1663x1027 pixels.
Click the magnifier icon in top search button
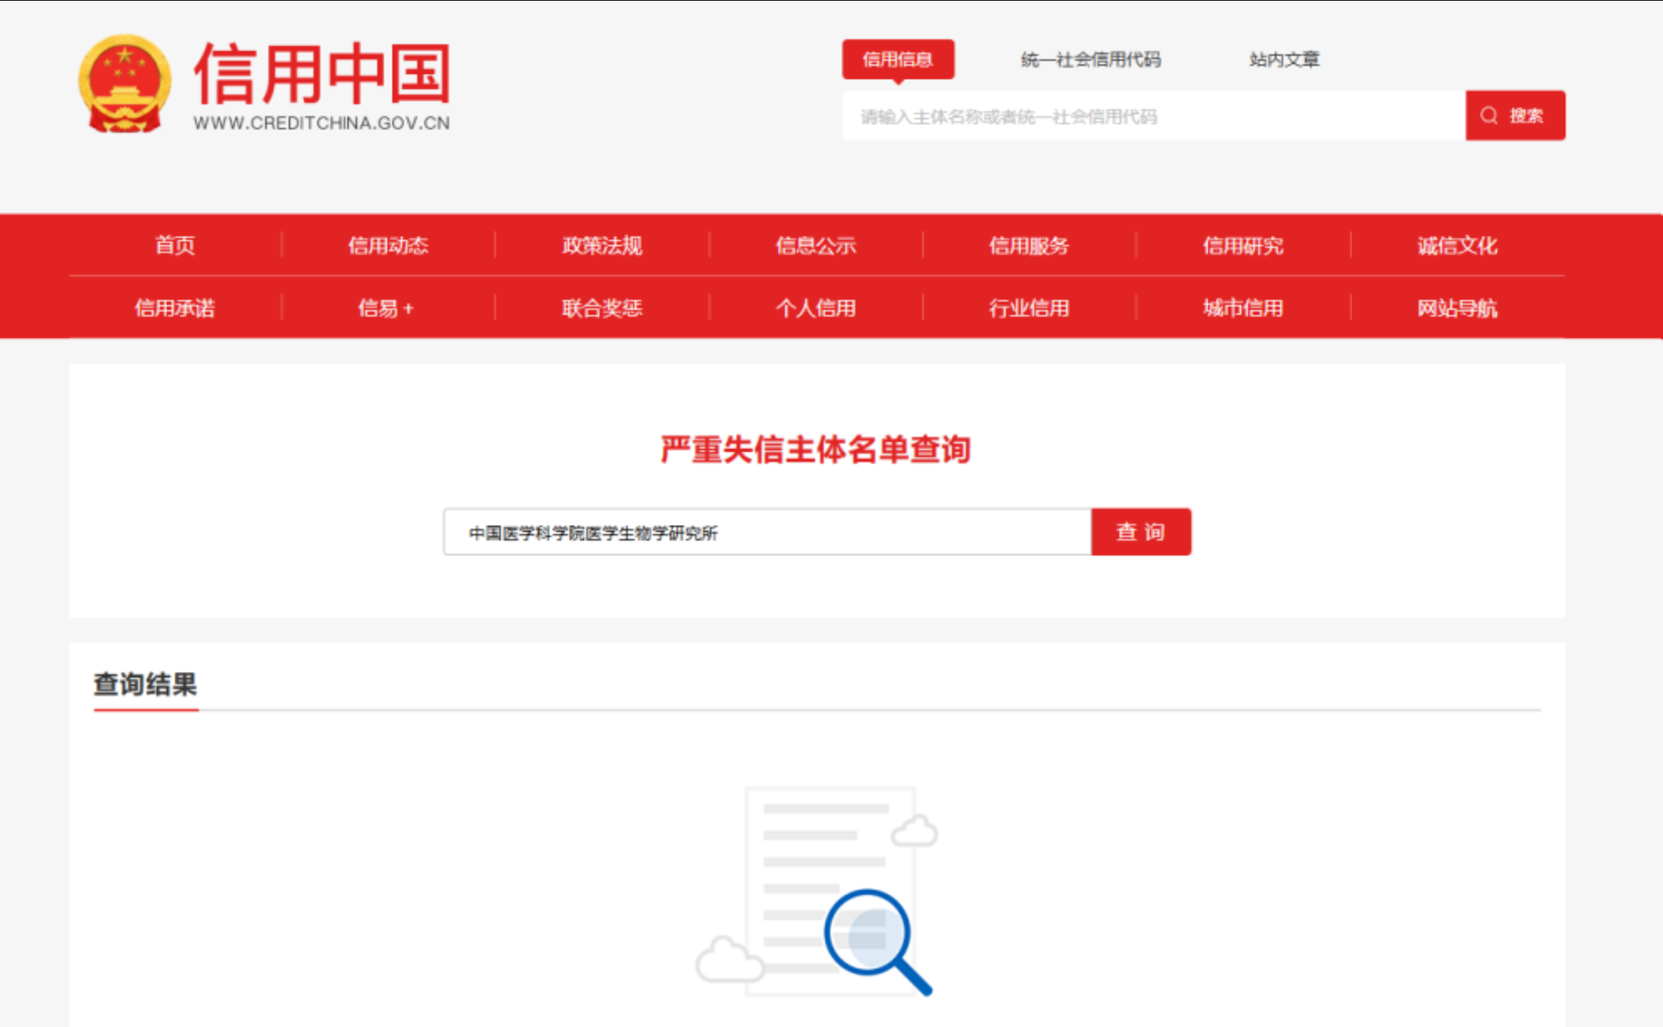(x=1488, y=115)
